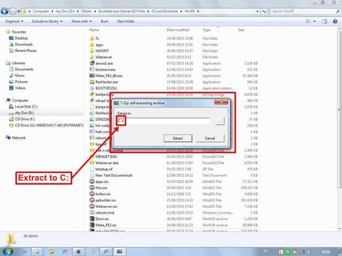This screenshot has width=342, height=256.
Task: Select the apps.iso UltraISO file icon
Action: tap(92, 182)
